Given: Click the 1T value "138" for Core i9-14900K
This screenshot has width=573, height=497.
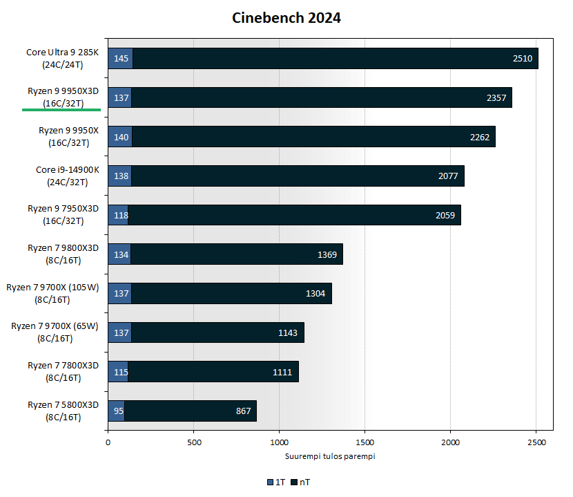Looking at the screenshot, I should [x=121, y=176].
